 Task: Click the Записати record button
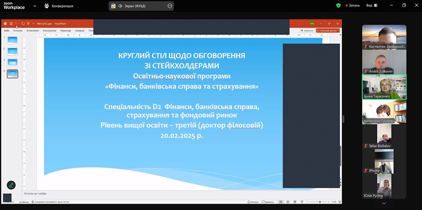(307, 30)
